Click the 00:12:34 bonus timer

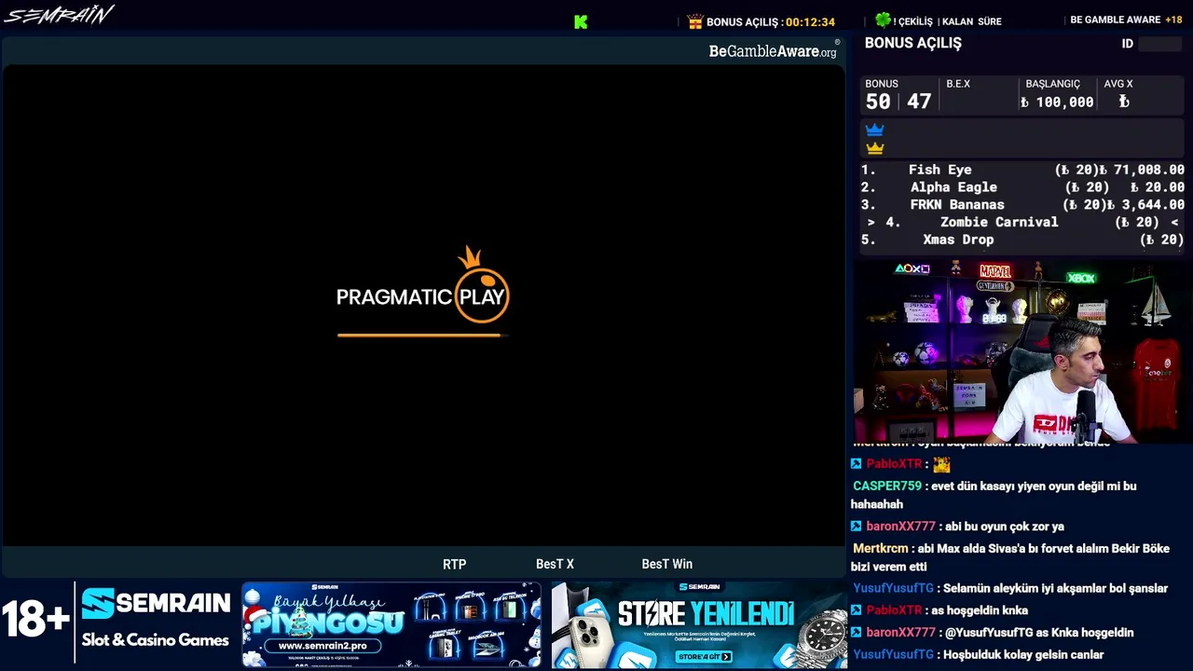pyautogui.click(x=810, y=21)
